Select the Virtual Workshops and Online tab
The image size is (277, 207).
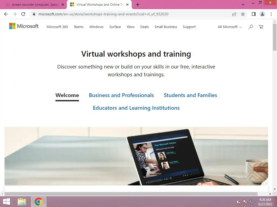pos(99,5)
